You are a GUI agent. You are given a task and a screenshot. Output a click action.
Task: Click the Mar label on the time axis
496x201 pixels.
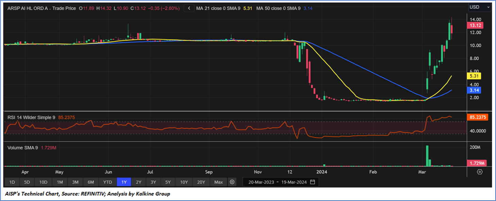(x=422, y=172)
